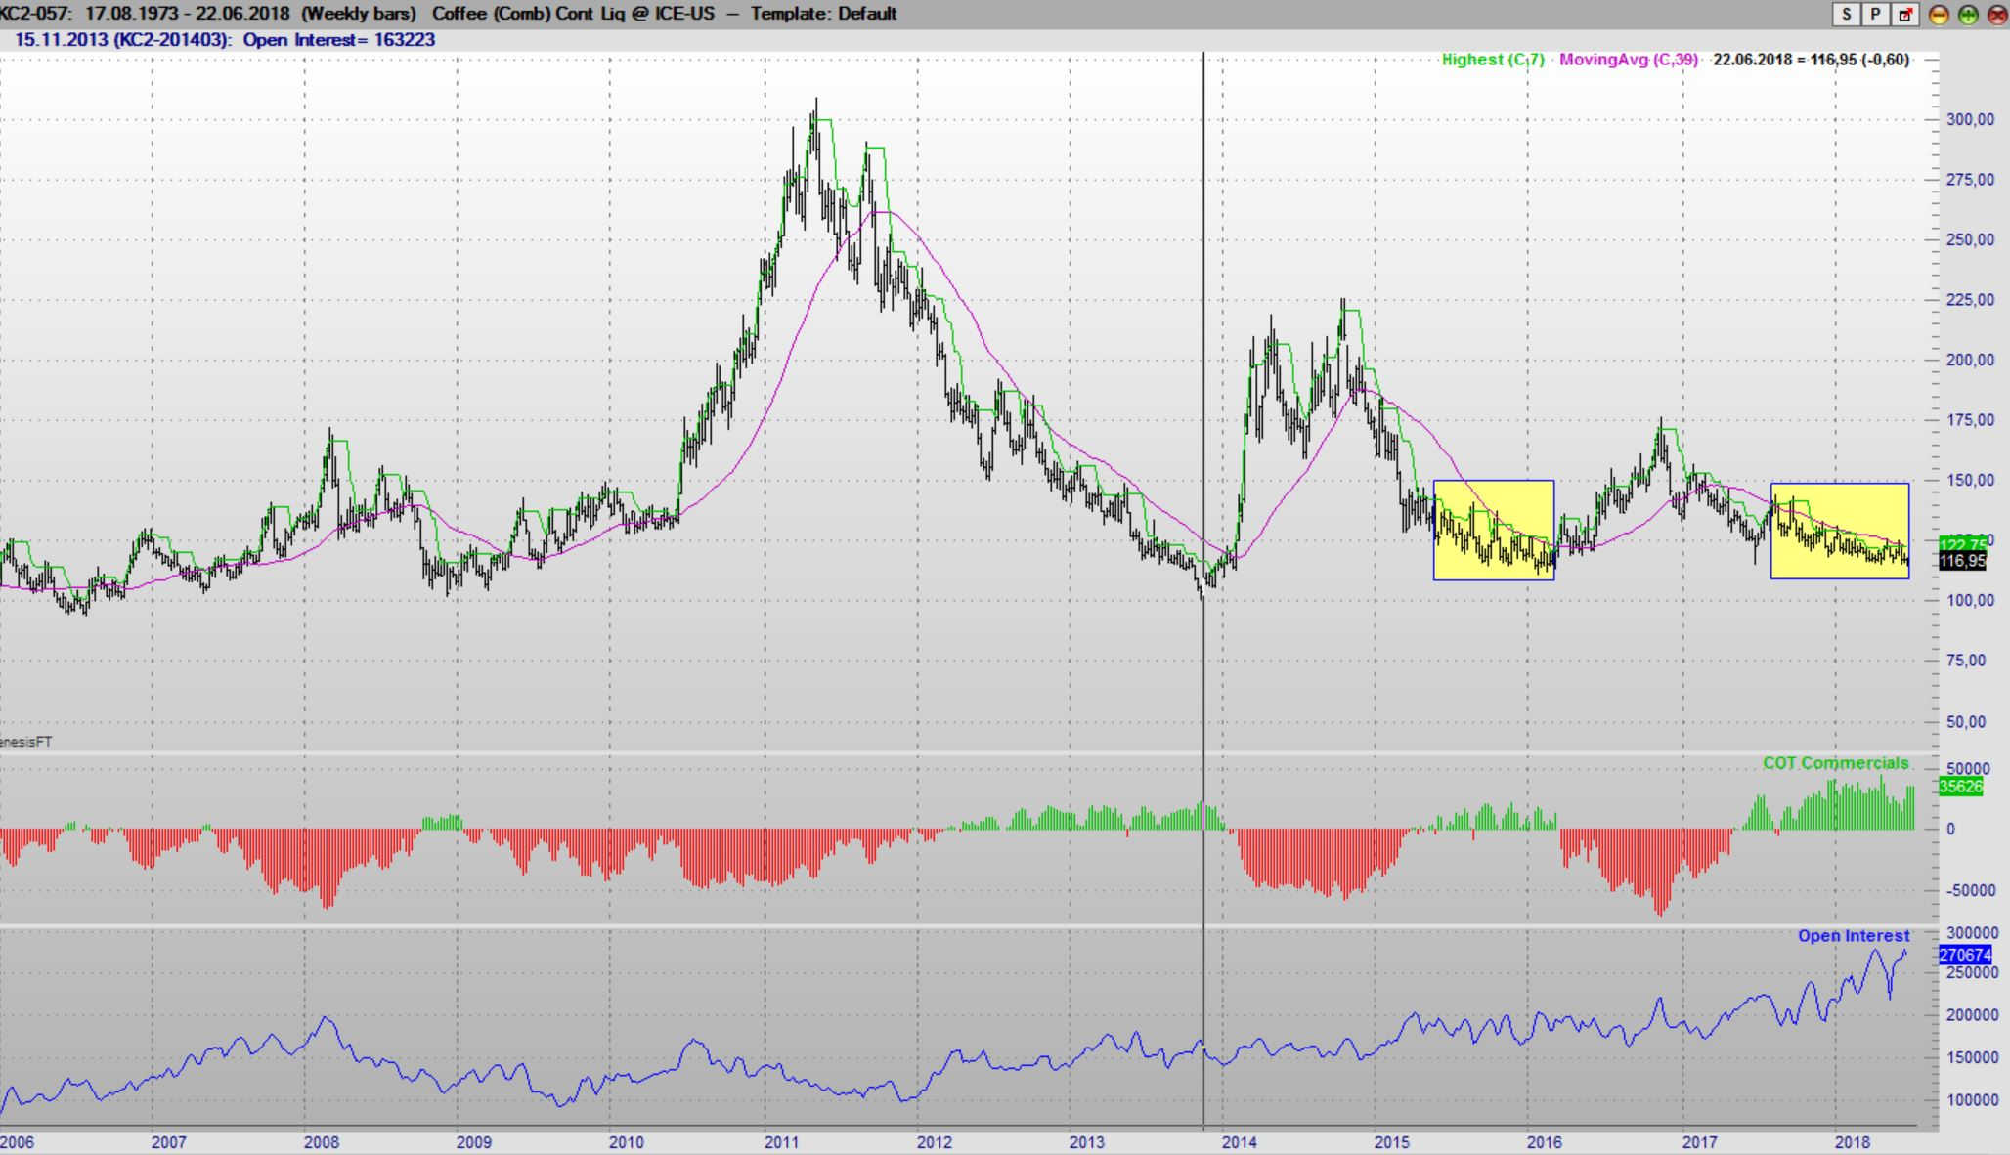
Task: Click the green 35626 COT value tag
Action: (1960, 787)
